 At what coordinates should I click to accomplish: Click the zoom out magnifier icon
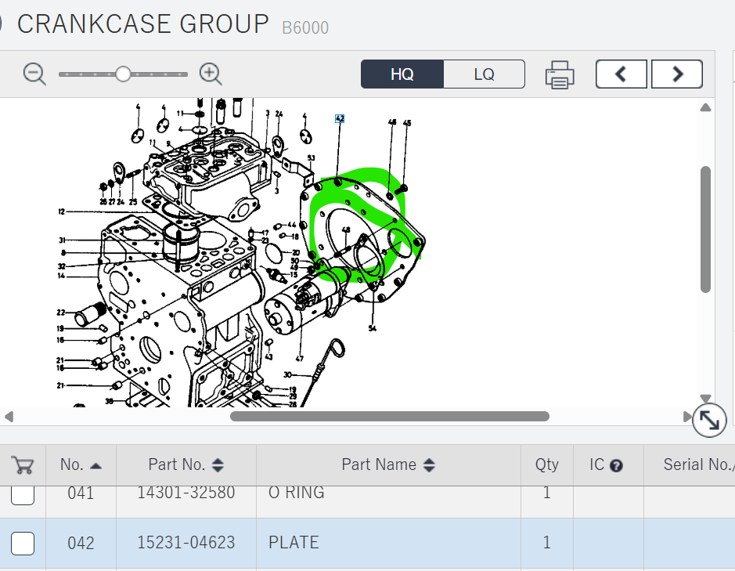pos(34,74)
